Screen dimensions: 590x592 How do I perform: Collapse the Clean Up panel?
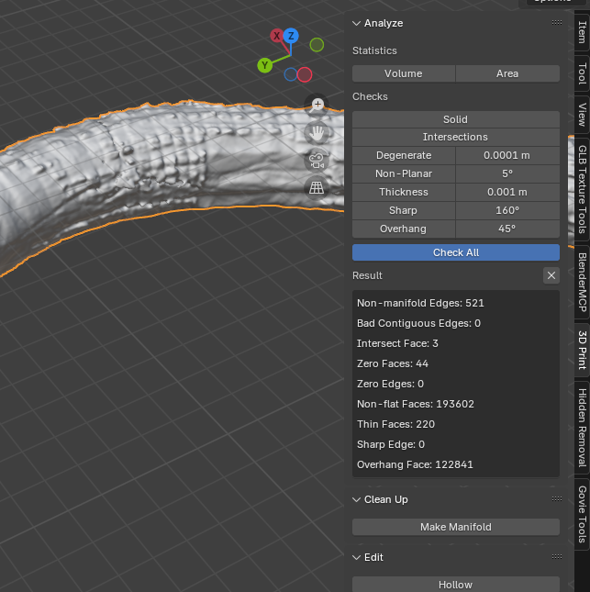356,499
